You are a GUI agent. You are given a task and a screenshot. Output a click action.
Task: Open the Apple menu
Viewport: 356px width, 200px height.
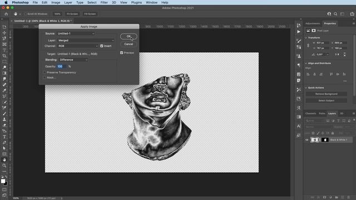tap(6, 2)
